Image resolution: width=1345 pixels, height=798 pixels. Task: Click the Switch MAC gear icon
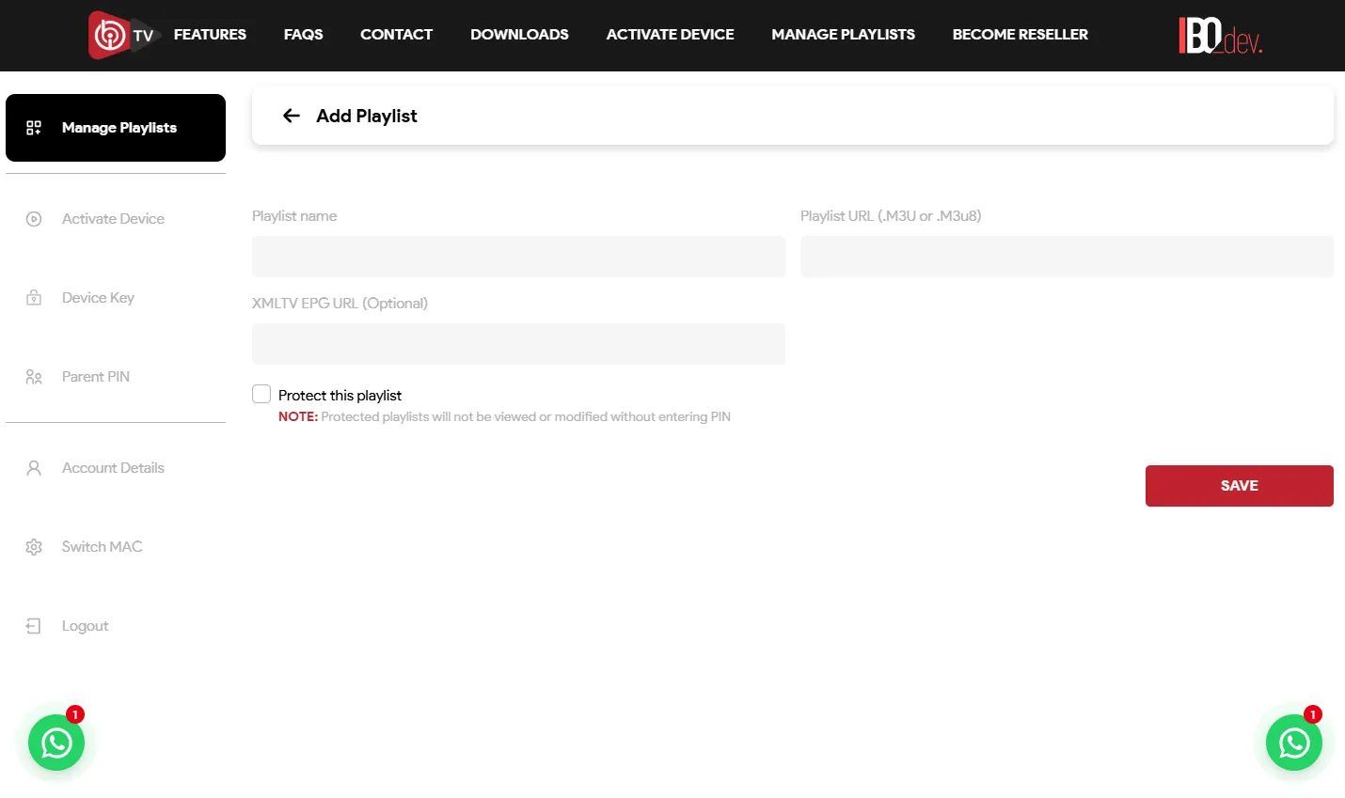(x=34, y=546)
